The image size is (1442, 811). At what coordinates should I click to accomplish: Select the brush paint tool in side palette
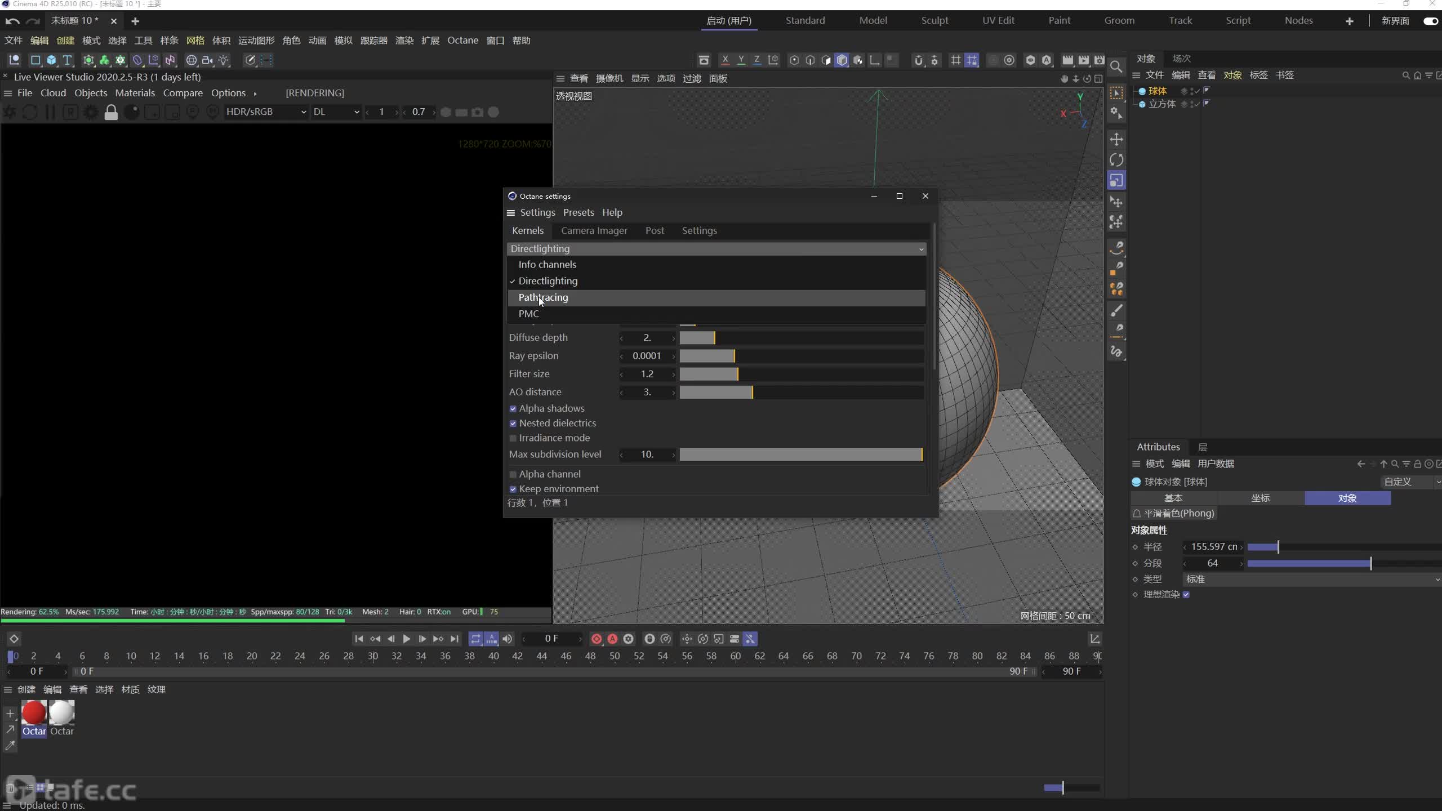tap(1116, 310)
